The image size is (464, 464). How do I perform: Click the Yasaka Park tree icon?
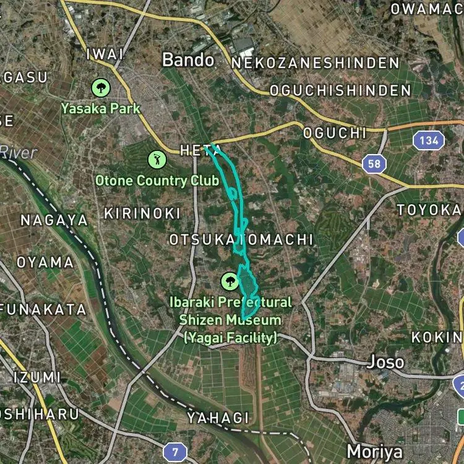[x=101, y=88]
